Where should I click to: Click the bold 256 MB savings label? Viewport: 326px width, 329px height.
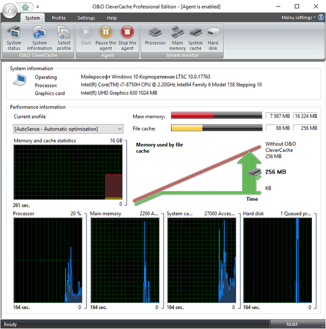point(275,172)
